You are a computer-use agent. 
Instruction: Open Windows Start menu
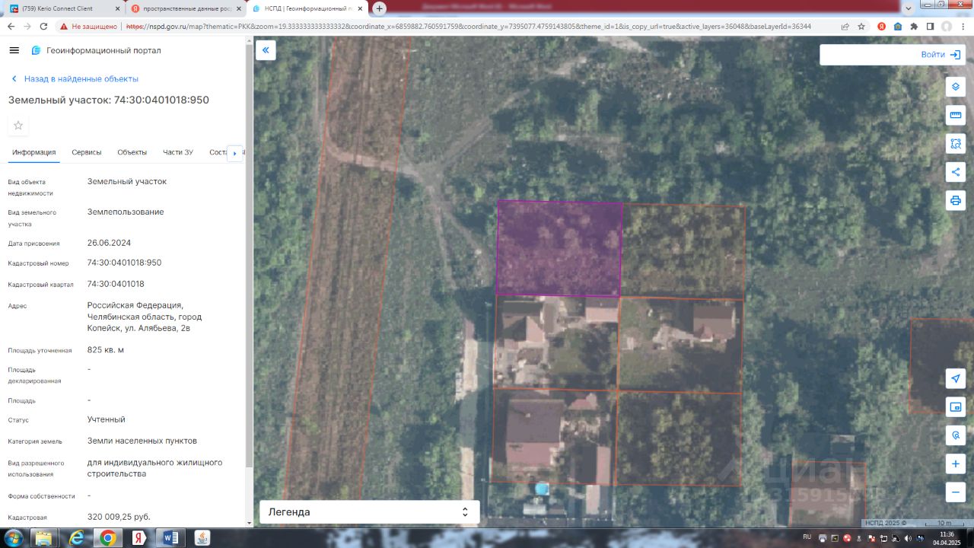pos(14,538)
